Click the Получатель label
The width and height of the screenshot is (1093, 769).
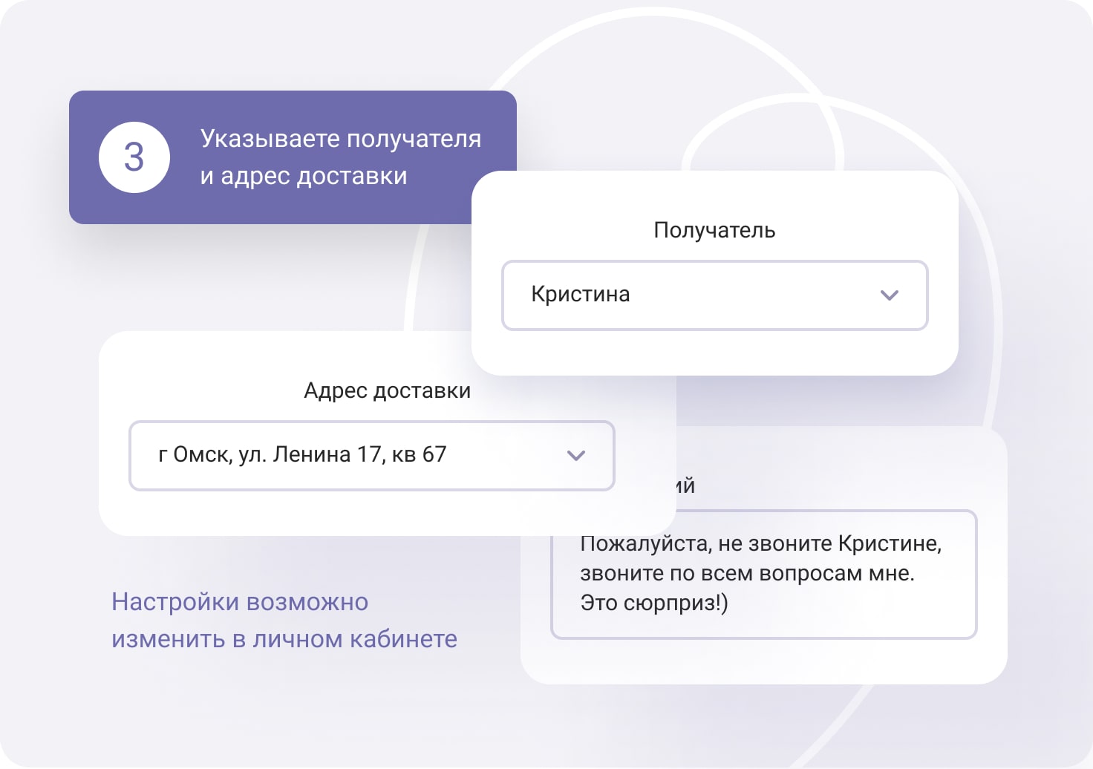point(714,230)
